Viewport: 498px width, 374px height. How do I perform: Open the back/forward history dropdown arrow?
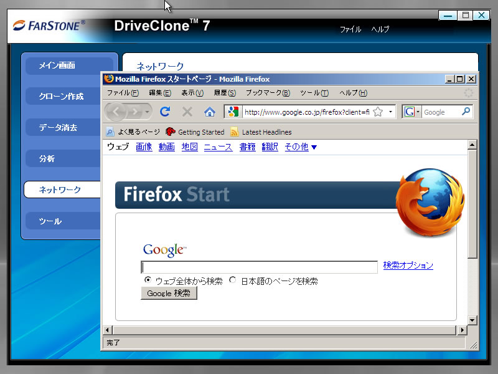coord(147,112)
